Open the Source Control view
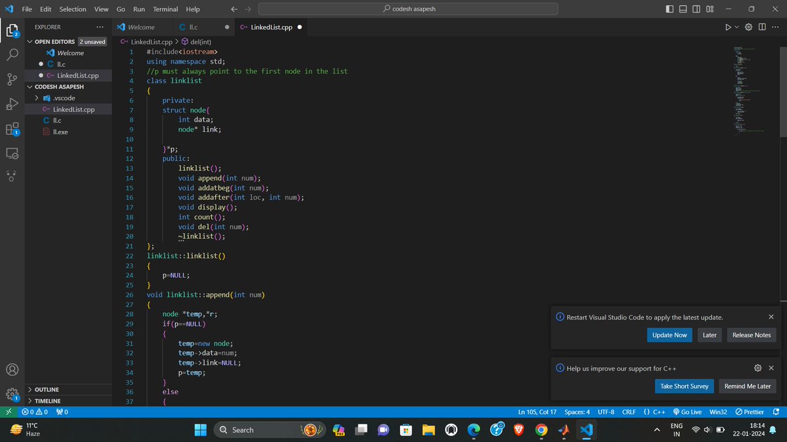The image size is (787, 442). (x=12, y=79)
